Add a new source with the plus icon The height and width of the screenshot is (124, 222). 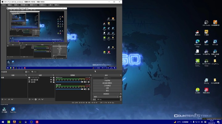(x=30, y=99)
